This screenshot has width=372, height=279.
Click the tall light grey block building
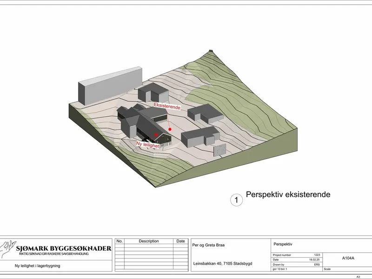(x=110, y=86)
